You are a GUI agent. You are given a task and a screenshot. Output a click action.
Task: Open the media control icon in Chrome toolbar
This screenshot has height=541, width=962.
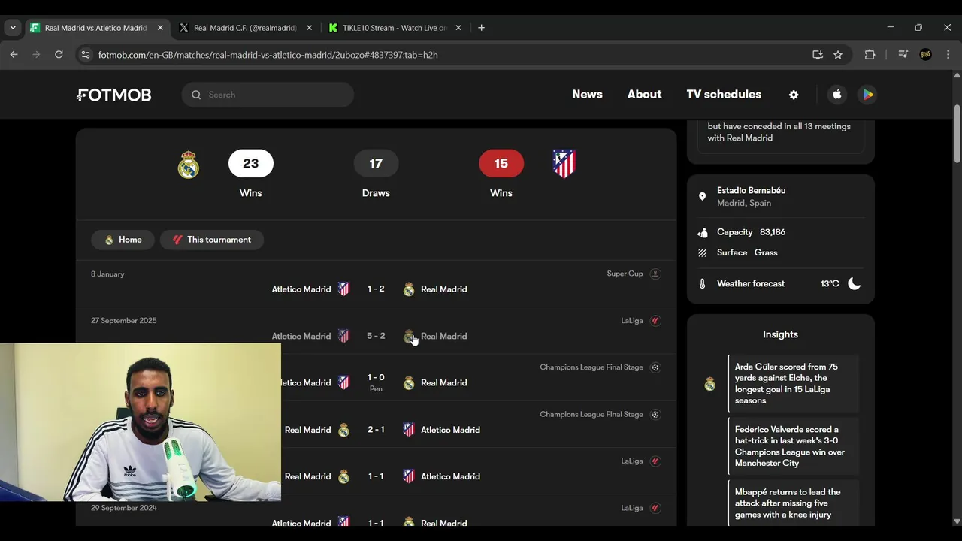[x=903, y=55]
